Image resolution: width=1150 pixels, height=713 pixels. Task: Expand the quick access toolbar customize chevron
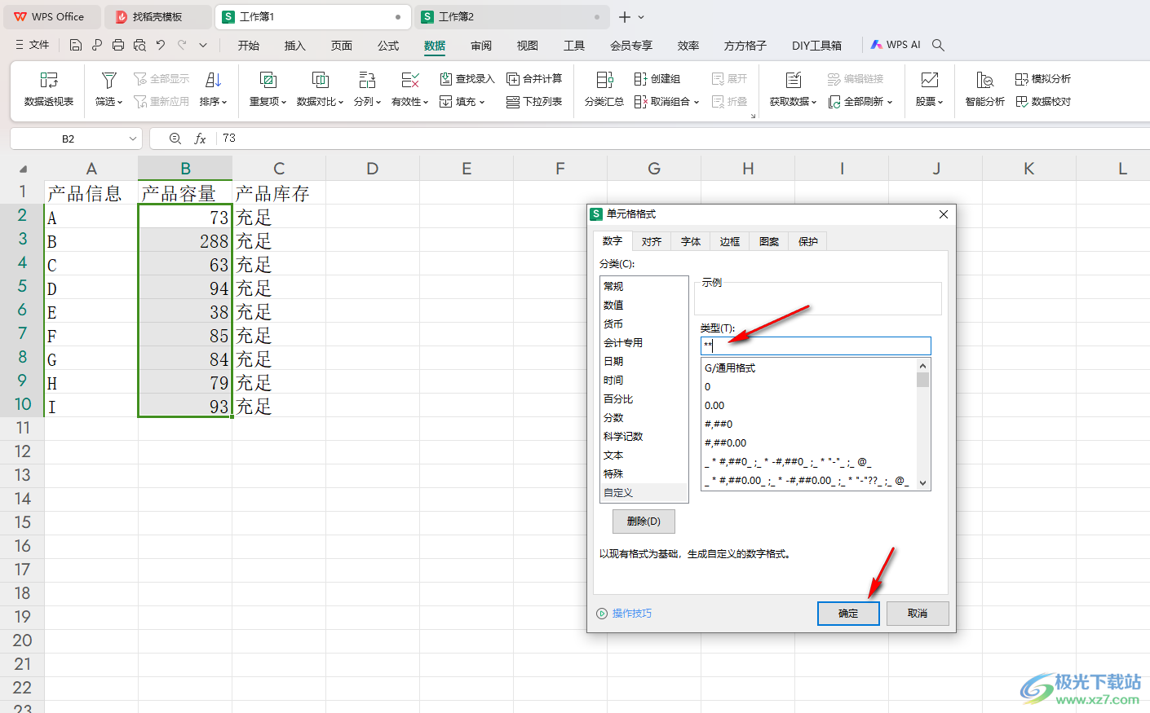pyautogui.click(x=203, y=45)
